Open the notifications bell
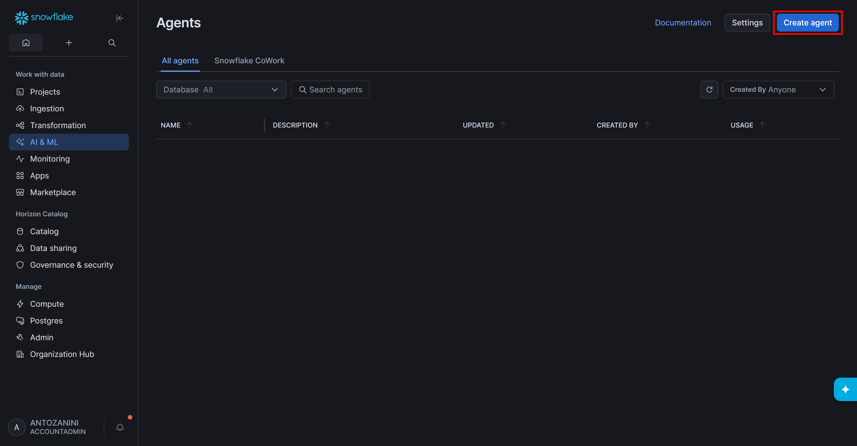 [120, 427]
